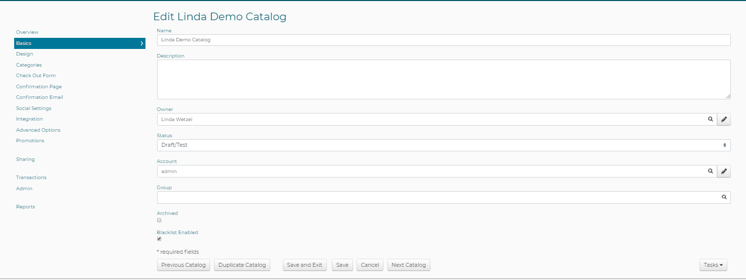Open the Tasks dropdown button
Screen dimensions: 746x280
point(713,265)
